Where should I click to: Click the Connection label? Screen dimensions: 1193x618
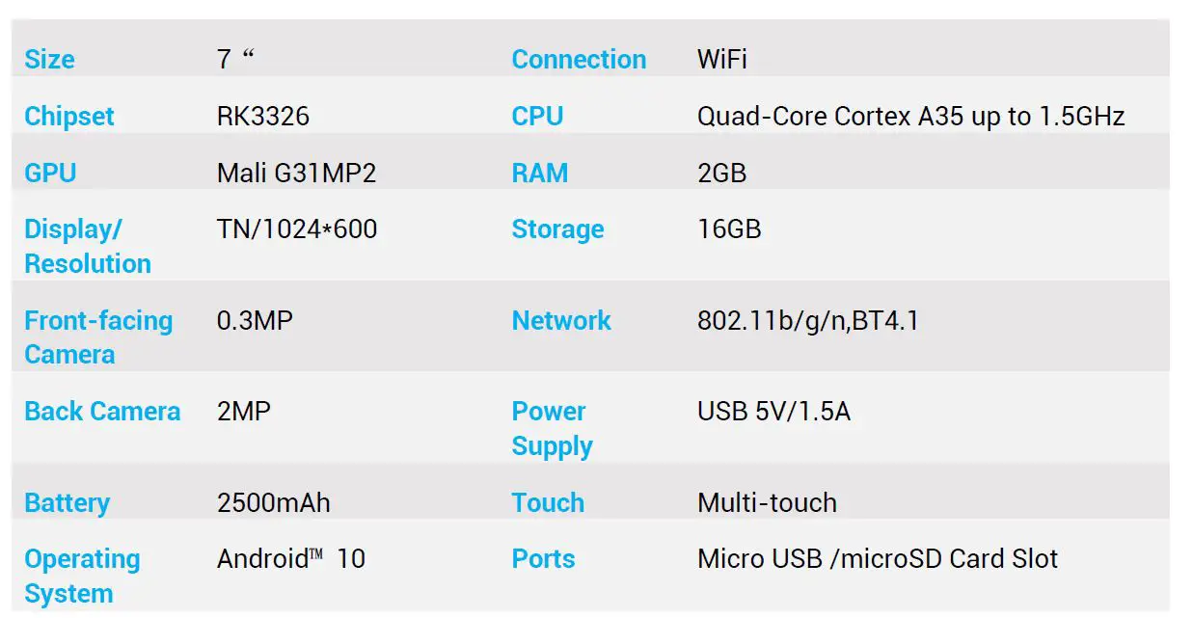point(579,60)
